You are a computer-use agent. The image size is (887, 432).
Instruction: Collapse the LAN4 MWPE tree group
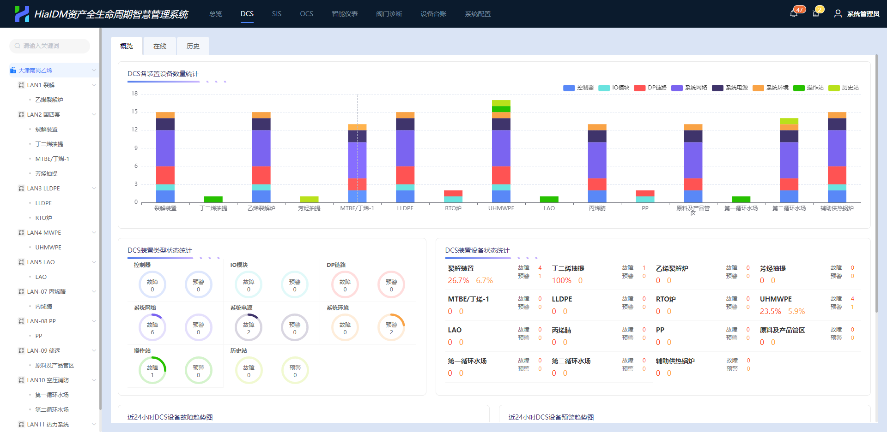pyautogui.click(x=94, y=233)
